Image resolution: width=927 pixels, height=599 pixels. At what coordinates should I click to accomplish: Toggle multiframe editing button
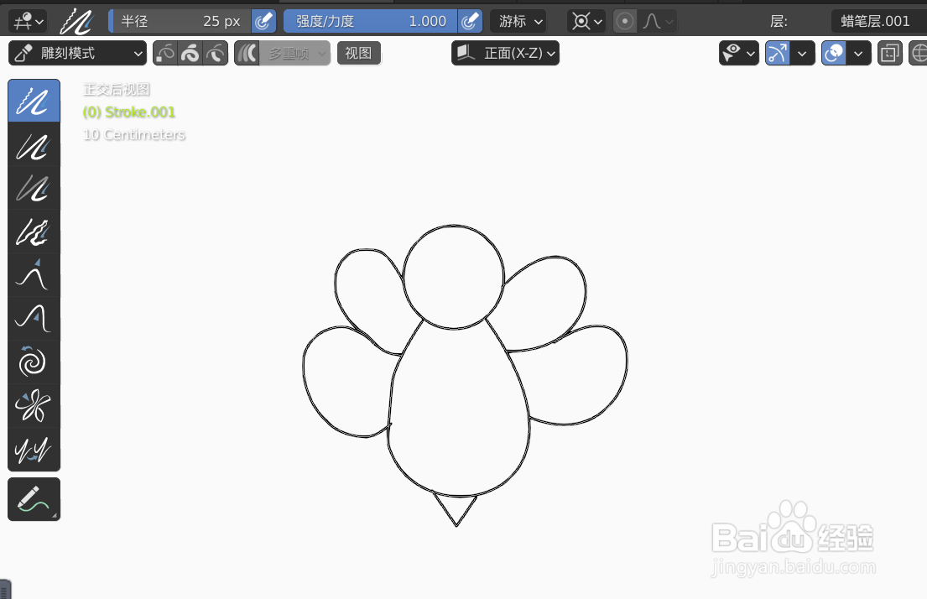(x=247, y=53)
